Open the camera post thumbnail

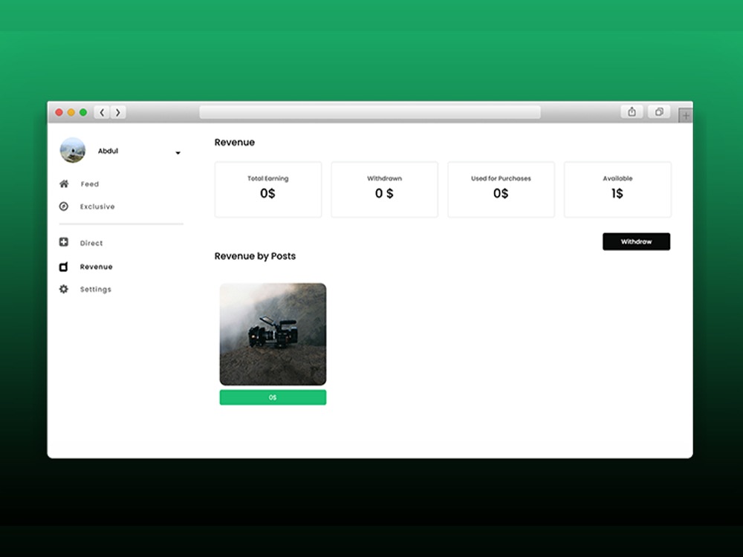click(273, 334)
